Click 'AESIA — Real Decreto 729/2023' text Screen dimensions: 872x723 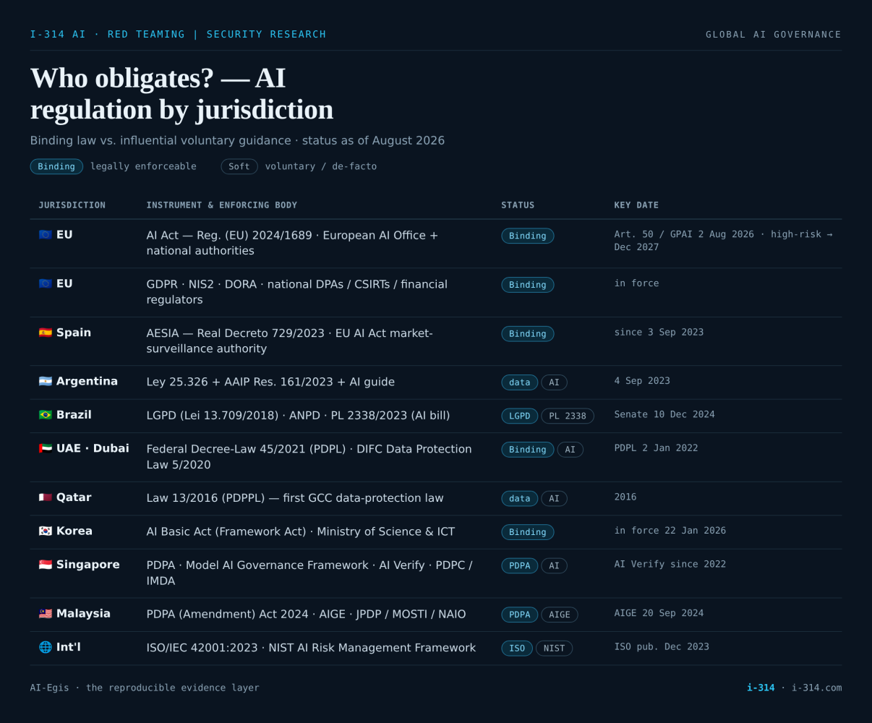click(236, 333)
